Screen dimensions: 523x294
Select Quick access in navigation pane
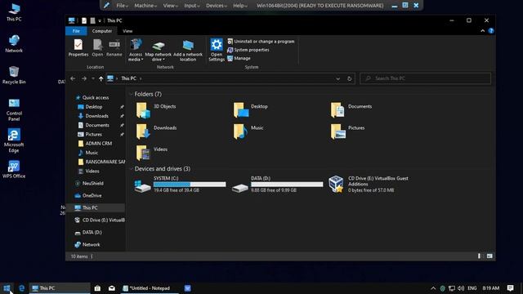(96, 98)
